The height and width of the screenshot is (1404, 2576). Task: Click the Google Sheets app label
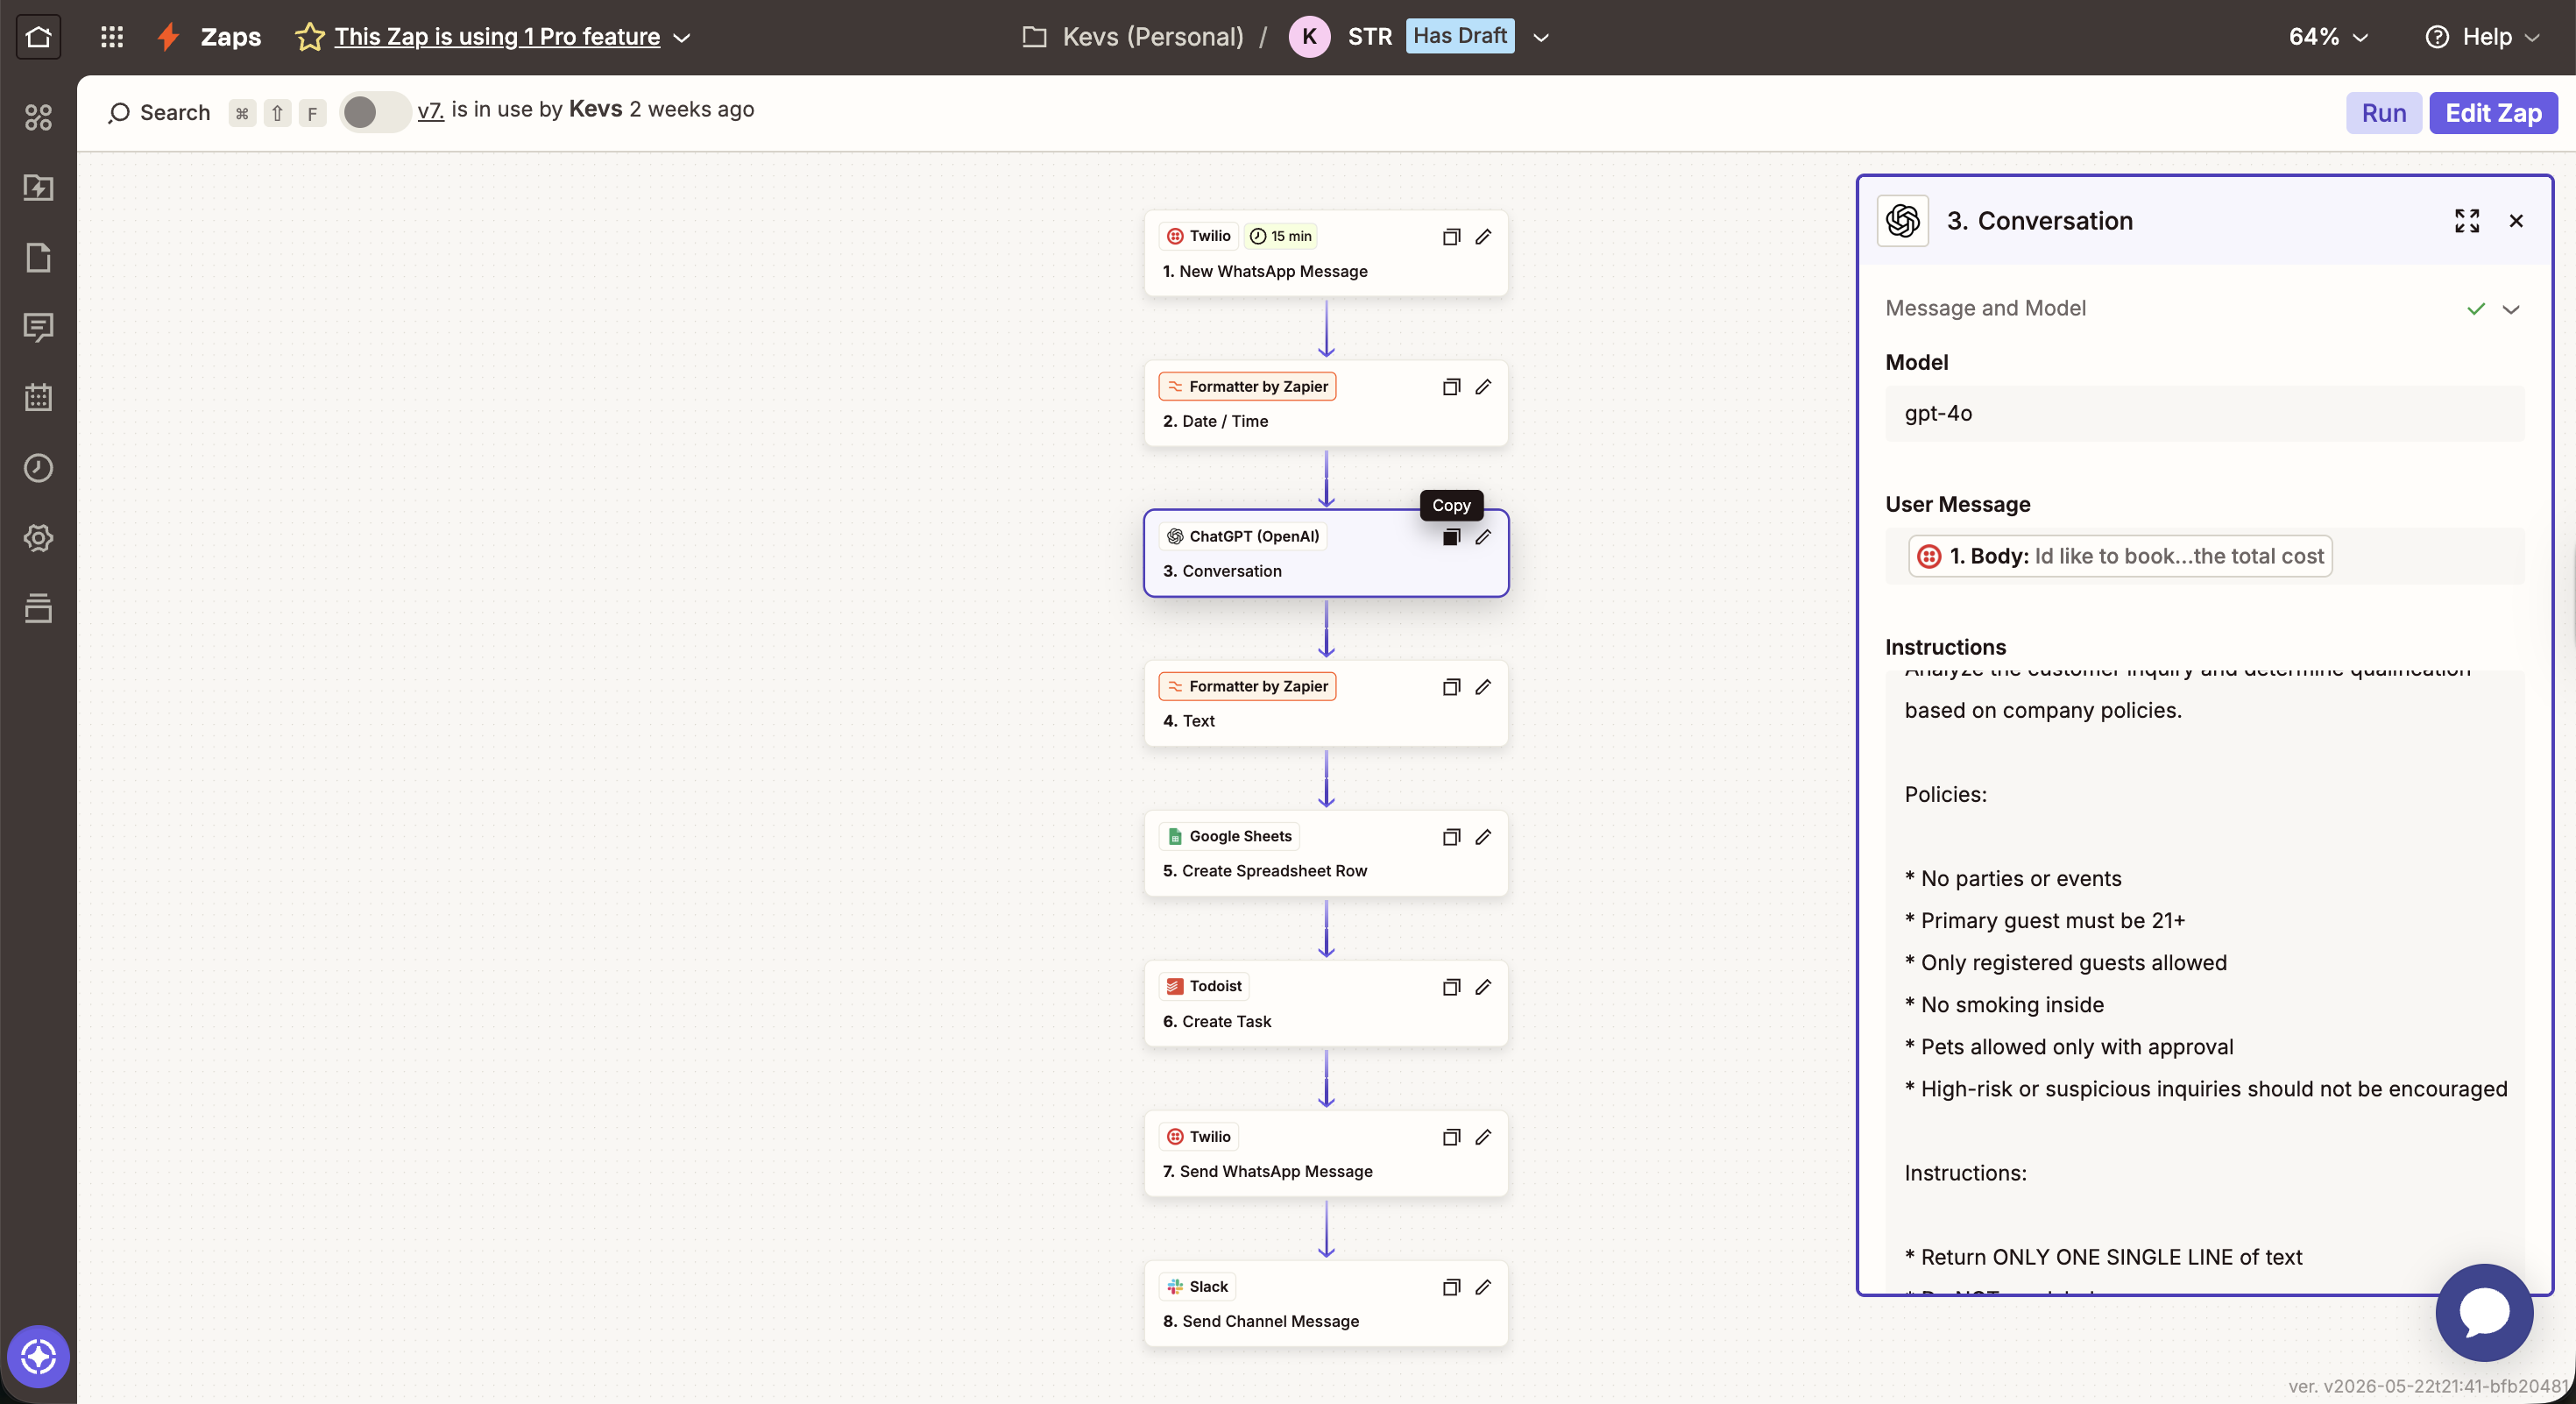(1229, 836)
